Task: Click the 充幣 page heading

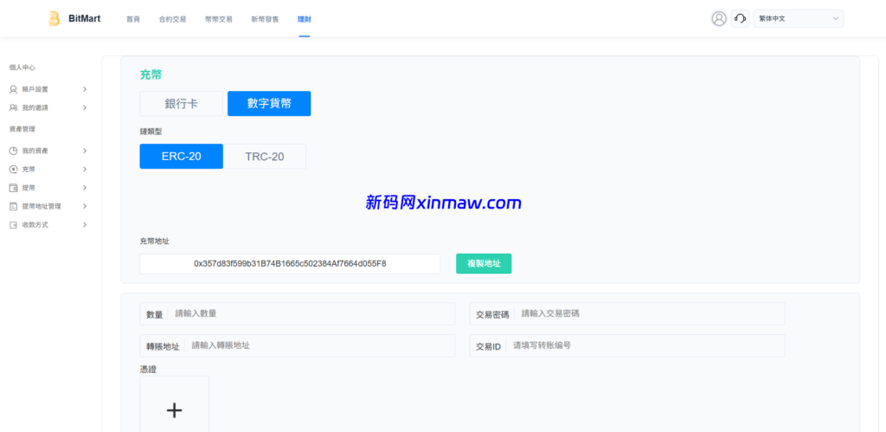Action: (x=151, y=74)
